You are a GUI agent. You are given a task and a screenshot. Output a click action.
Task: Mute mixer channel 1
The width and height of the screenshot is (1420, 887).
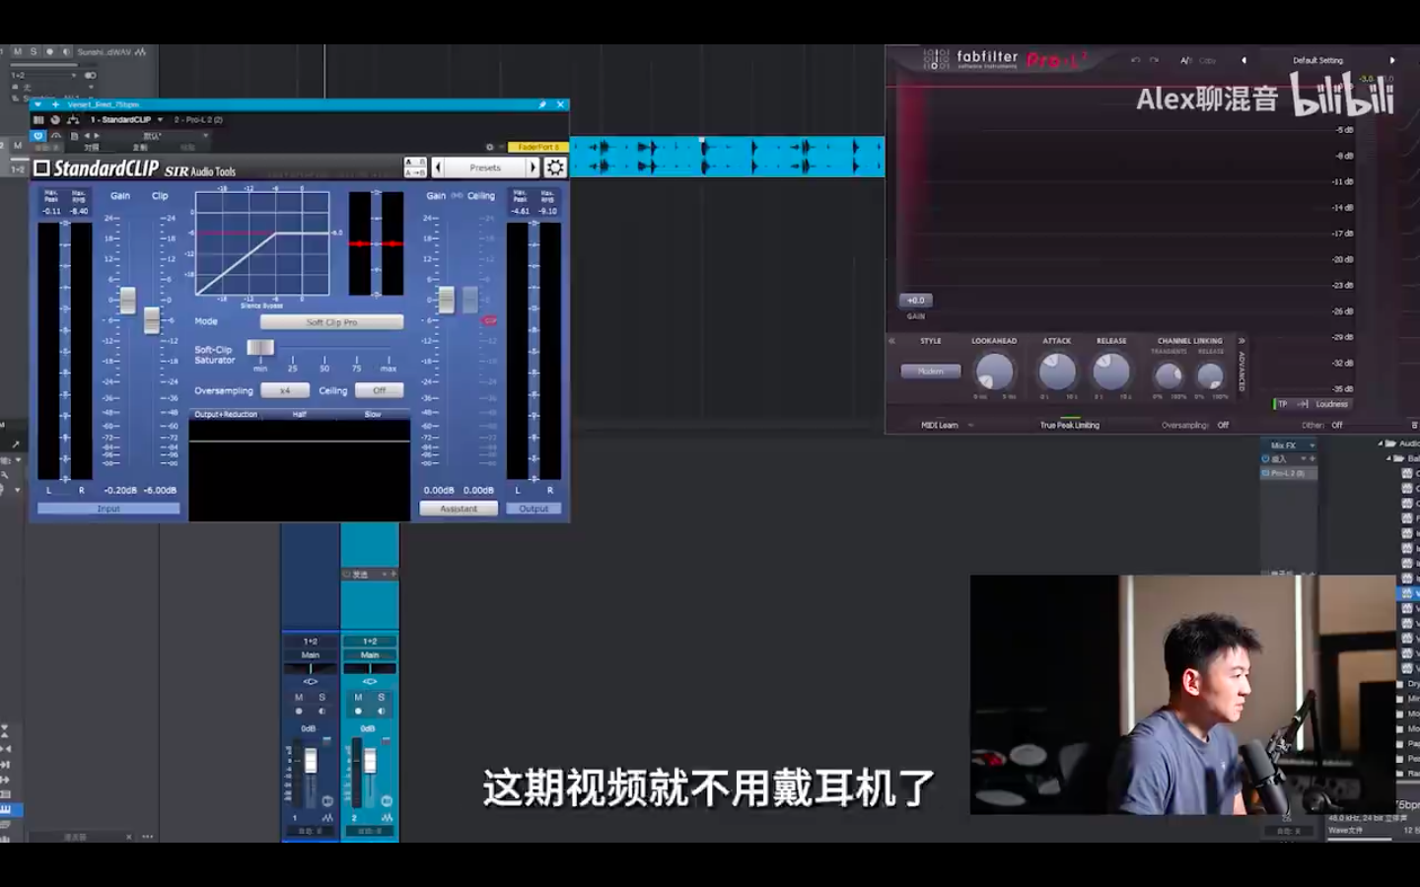coord(299,698)
